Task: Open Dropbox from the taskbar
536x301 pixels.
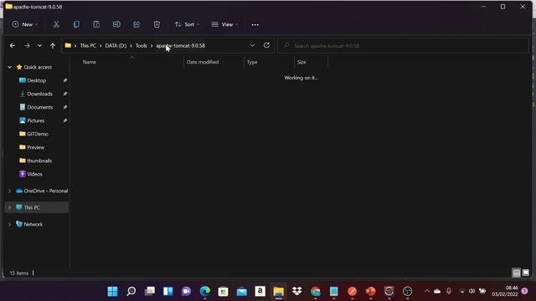Action: [297, 291]
